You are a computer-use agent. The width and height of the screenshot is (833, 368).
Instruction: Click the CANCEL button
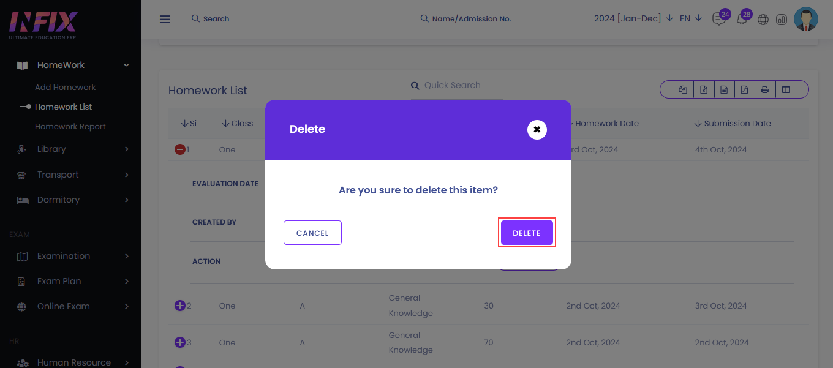coord(312,233)
